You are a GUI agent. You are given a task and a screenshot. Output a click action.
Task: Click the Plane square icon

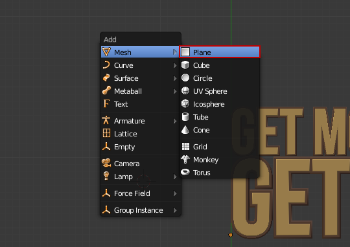pyautogui.click(x=185, y=52)
